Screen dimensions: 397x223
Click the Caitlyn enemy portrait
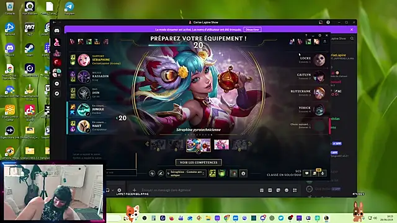319,76
